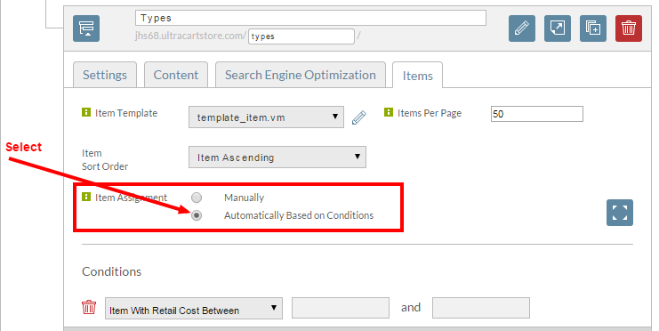Click the Automatically Based on Conditions label
The height and width of the screenshot is (331, 659).
pos(299,215)
